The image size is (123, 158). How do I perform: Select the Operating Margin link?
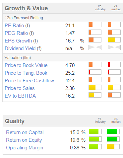(25, 148)
